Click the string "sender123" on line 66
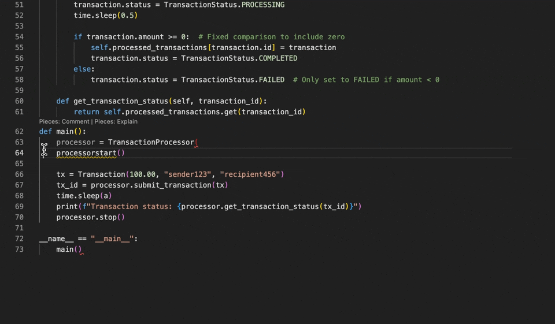The image size is (555, 324). [187, 174]
